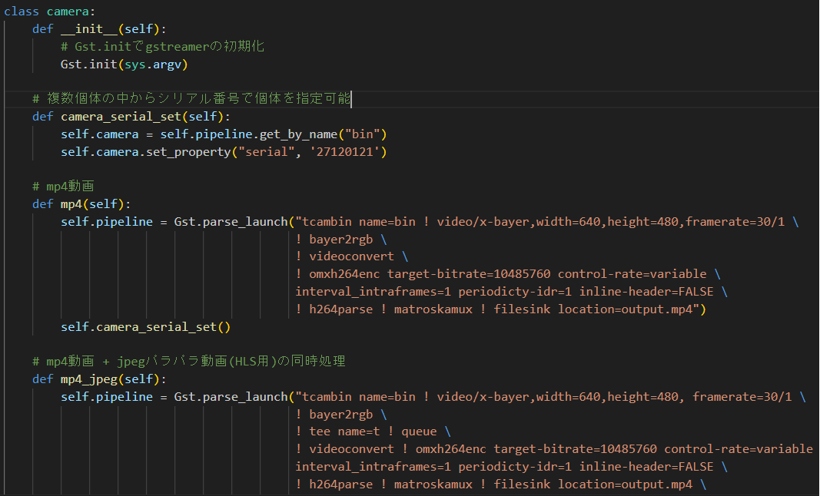
Task: Click "location=output.mp4")" ending the mp4 pipeline
Action: pos(632,309)
